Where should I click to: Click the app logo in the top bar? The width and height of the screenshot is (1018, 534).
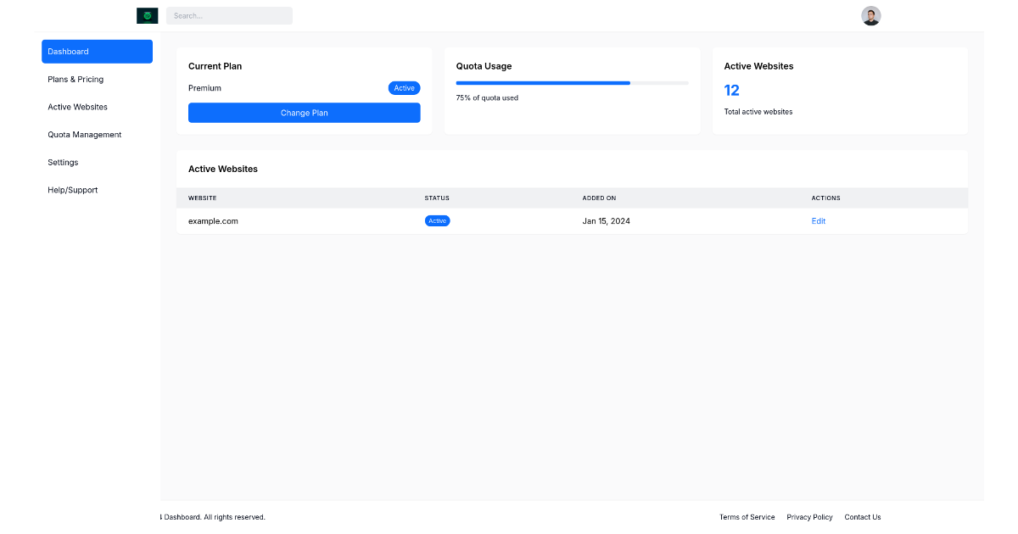coord(146,15)
